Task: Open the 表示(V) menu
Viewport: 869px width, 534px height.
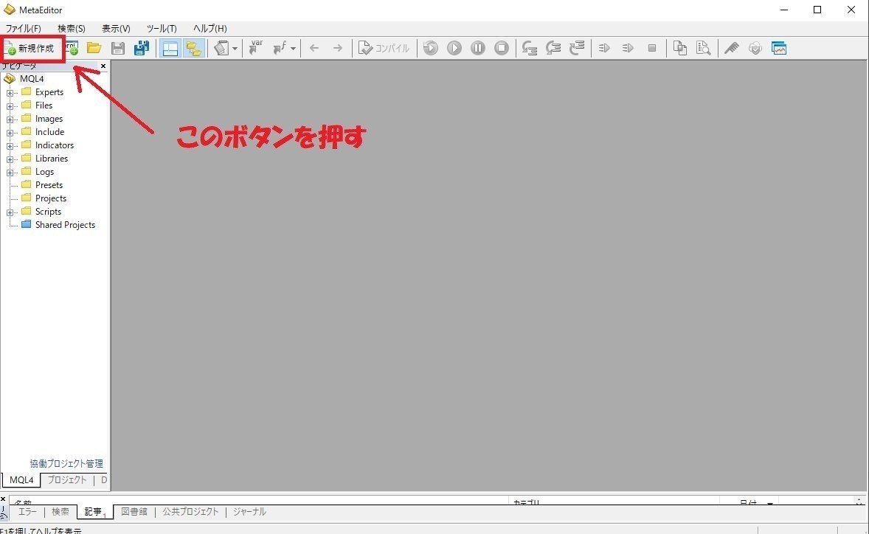Action: pyautogui.click(x=115, y=28)
